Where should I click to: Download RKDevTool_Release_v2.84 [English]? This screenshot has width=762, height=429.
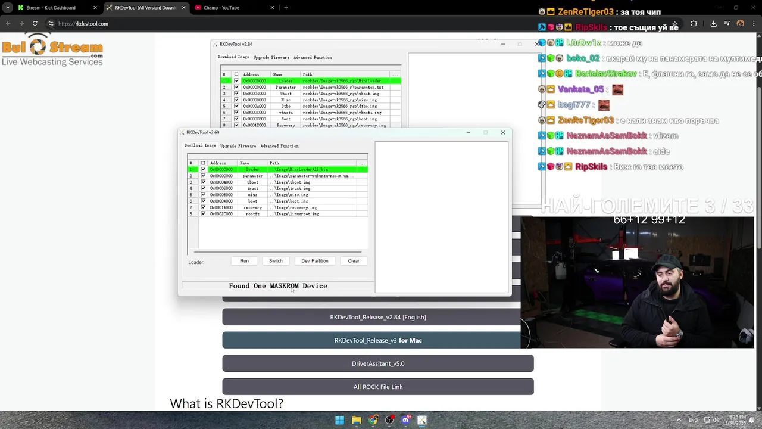tap(378, 317)
